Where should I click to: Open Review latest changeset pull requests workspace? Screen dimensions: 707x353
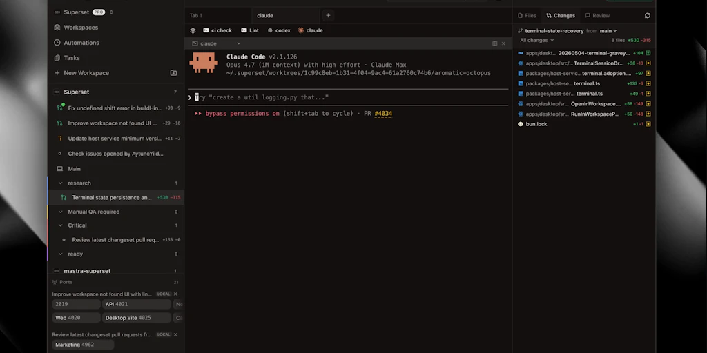(115, 240)
